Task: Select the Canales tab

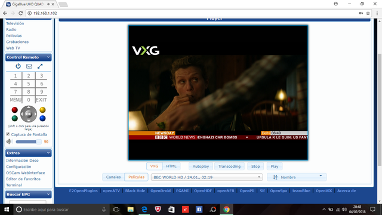Action: pyautogui.click(x=113, y=177)
